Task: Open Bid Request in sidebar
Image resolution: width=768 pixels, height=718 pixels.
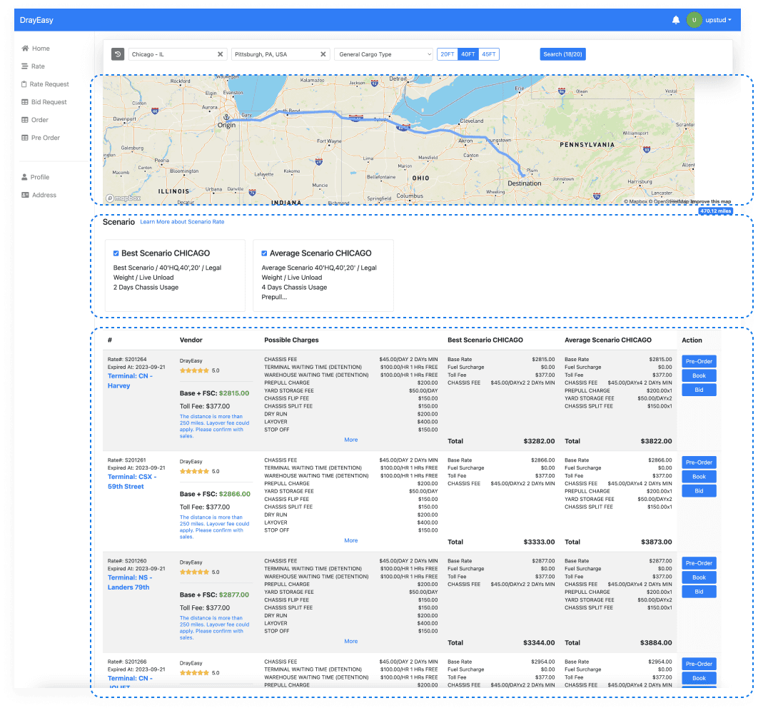Action: coord(49,102)
